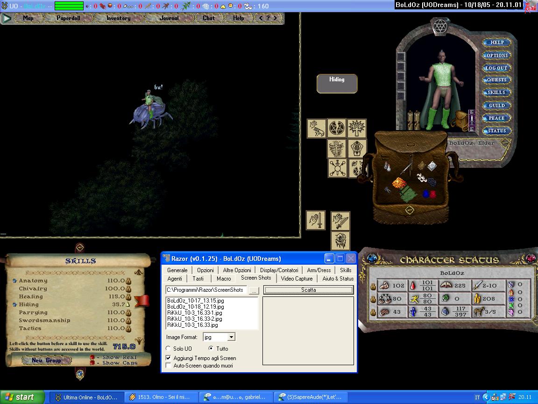Uncheck Aggiungi Tempo agli Screen
Viewport: 538px width, 404px height.
[168, 358]
